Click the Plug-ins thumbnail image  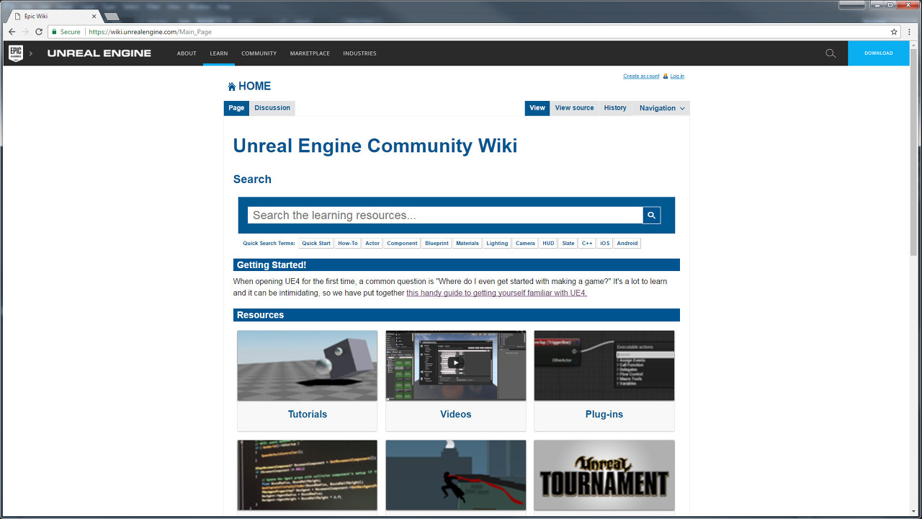pyautogui.click(x=604, y=365)
